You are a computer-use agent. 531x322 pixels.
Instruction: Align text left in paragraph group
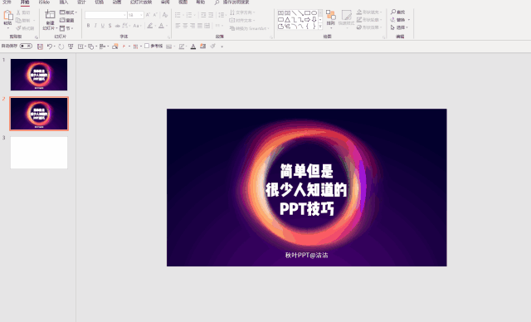click(178, 26)
